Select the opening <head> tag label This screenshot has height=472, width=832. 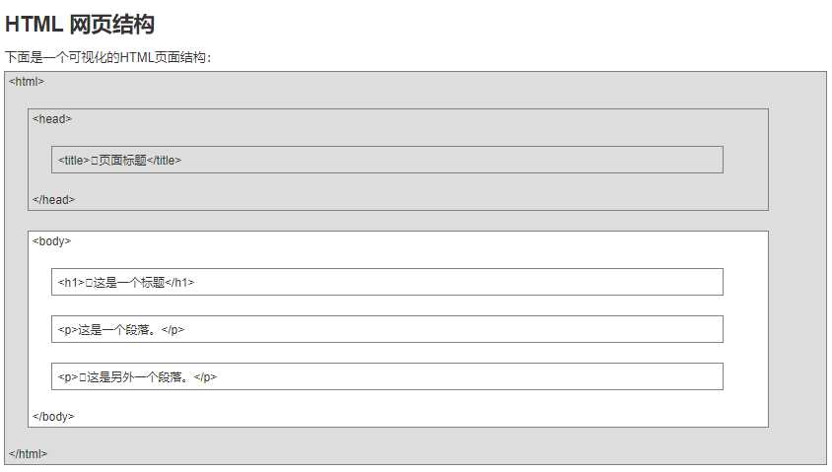click(x=52, y=119)
